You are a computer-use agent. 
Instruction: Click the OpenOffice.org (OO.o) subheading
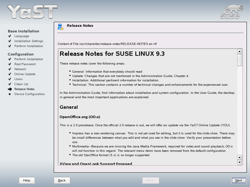tap(80, 117)
